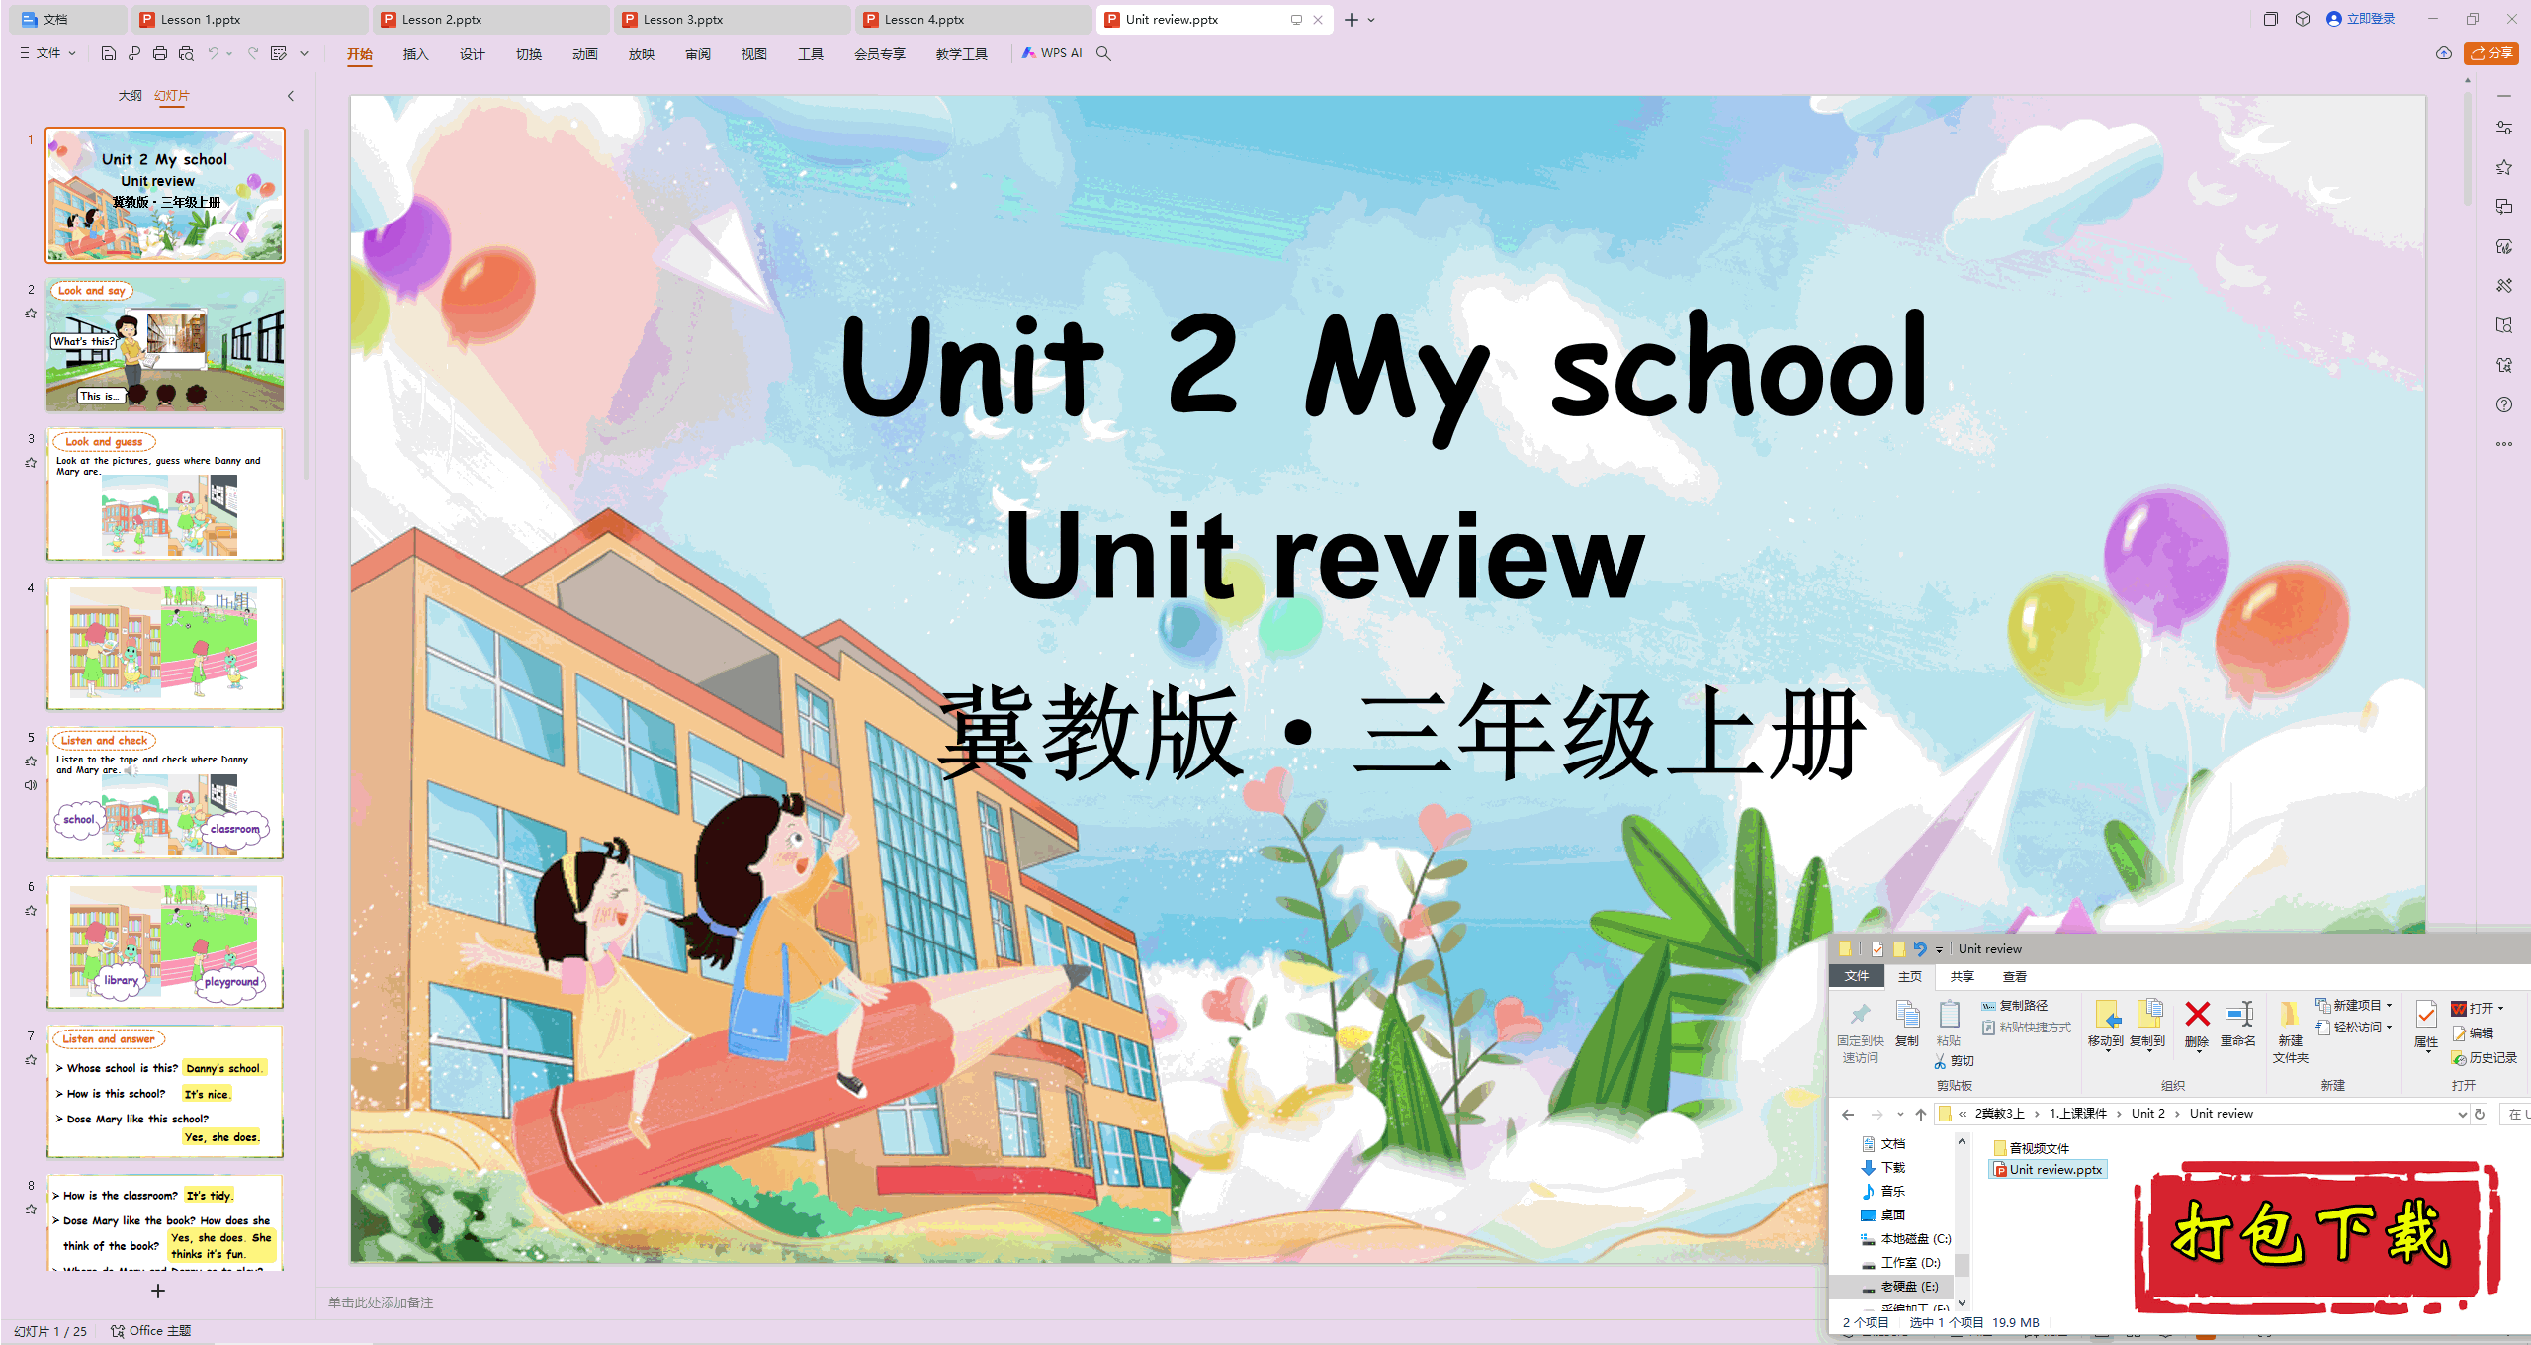2531x1345 pixels.
Task: Open the help question mark in sidebar
Action: (2504, 404)
